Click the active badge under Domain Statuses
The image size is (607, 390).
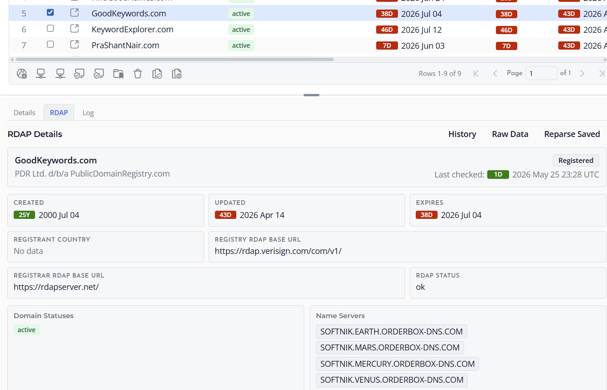pyautogui.click(x=26, y=330)
